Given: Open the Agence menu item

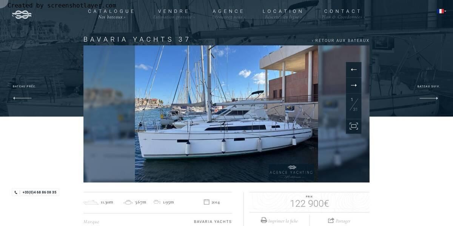Looking at the screenshot, I should (229, 11).
